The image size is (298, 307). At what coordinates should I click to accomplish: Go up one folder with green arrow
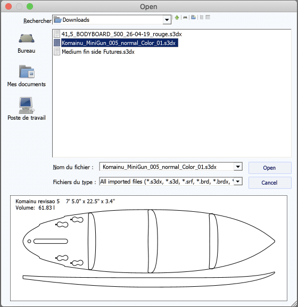177,18
